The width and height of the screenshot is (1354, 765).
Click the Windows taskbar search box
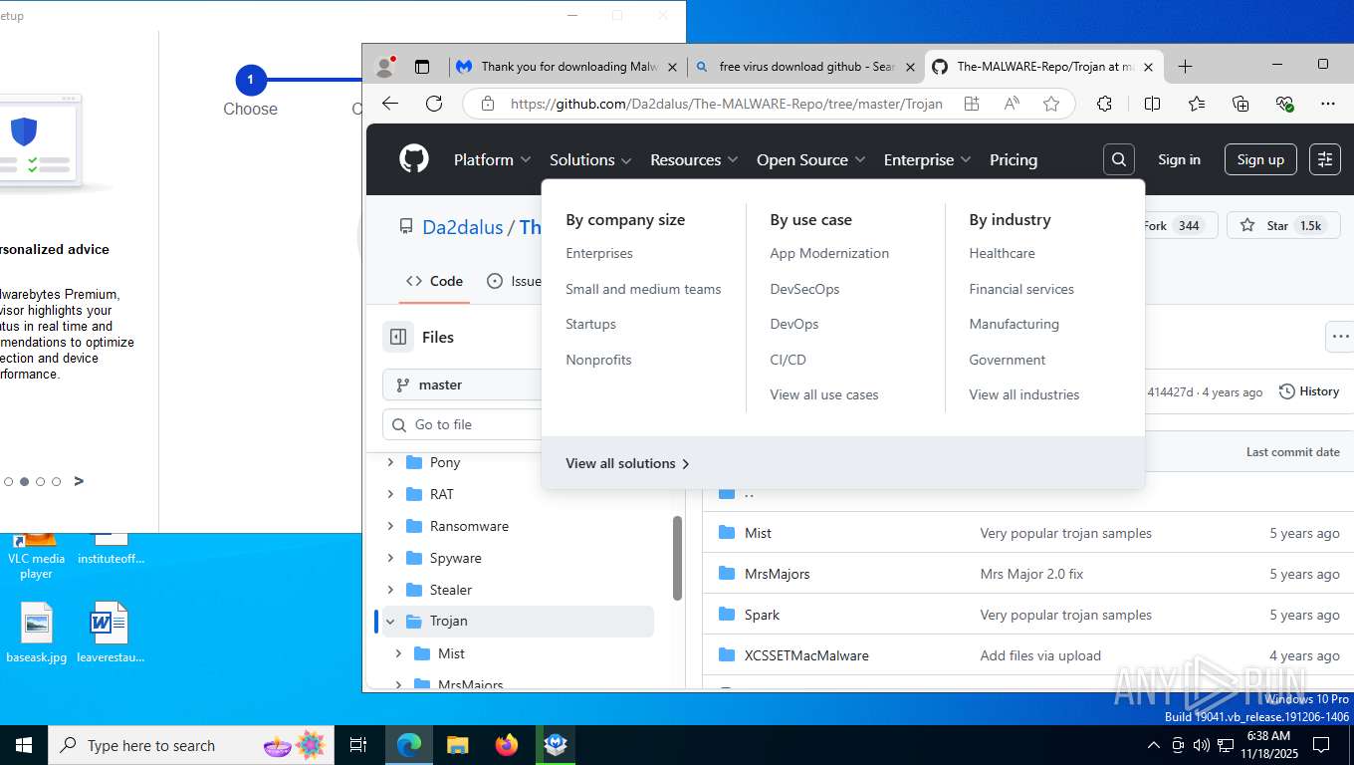pyautogui.click(x=193, y=744)
